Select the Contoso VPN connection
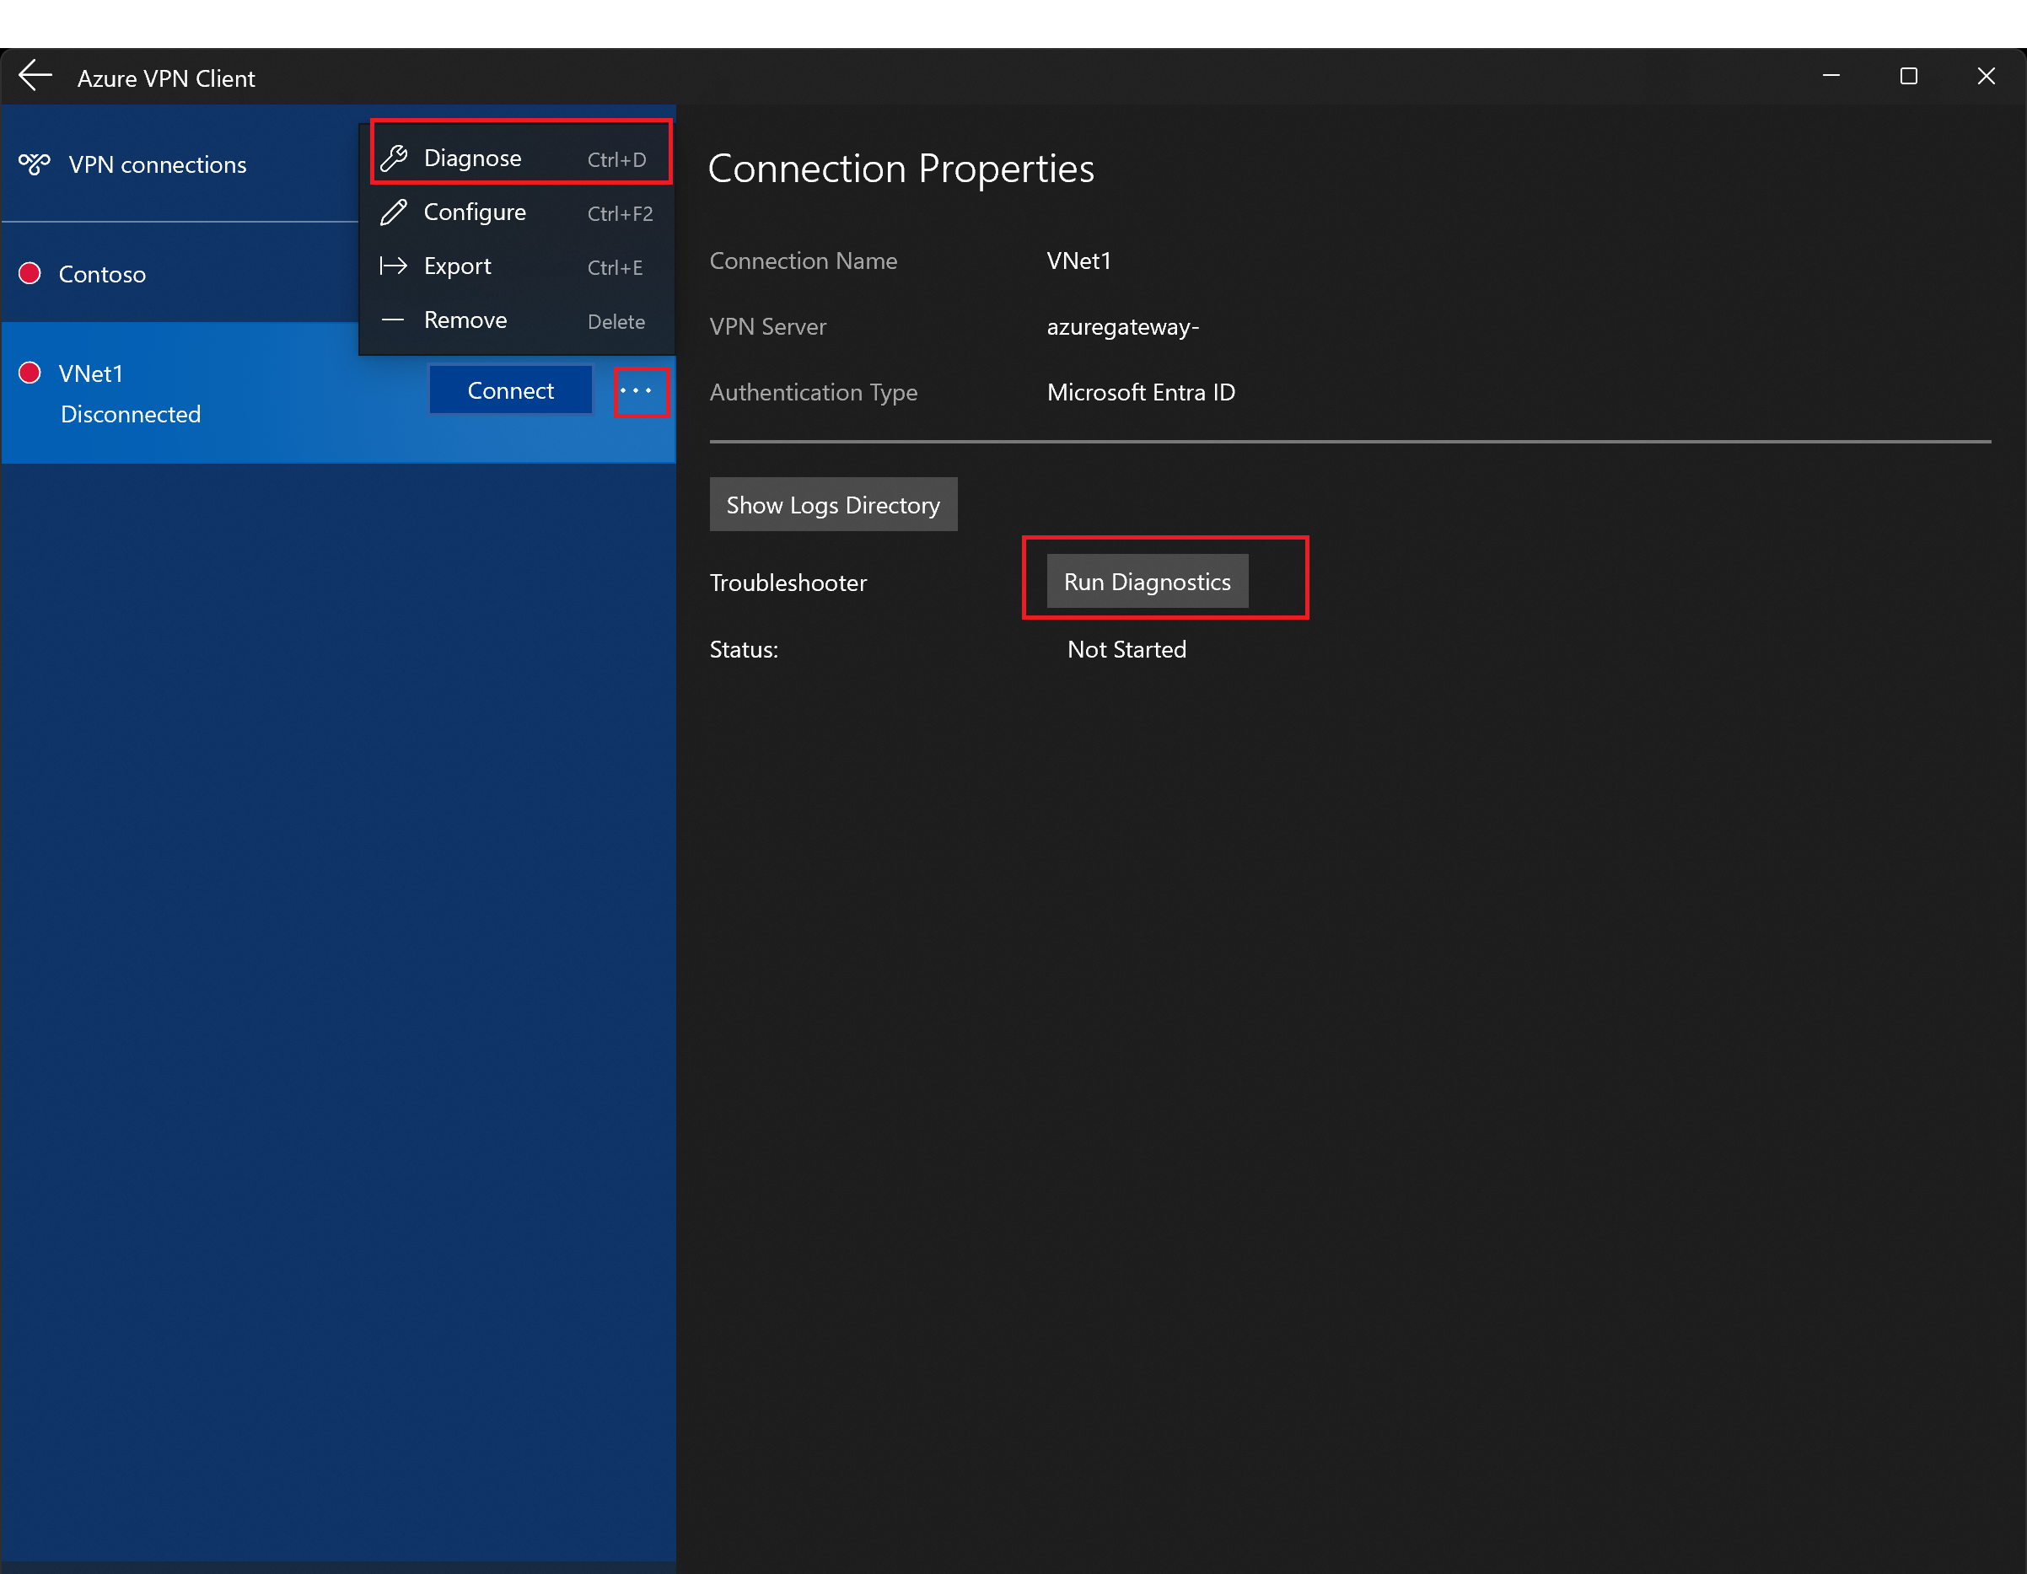Screen dimensions: 2027x1574 tap(102, 275)
